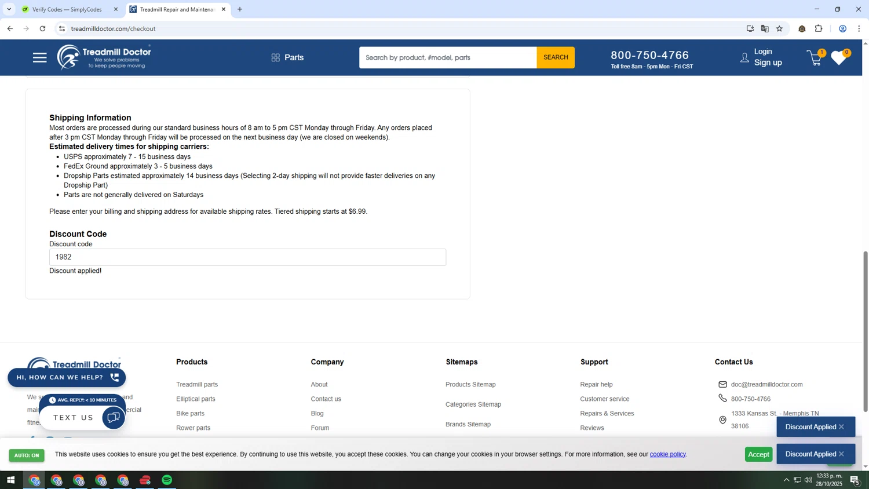Open the wishlist heart icon

click(x=839, y=58)
